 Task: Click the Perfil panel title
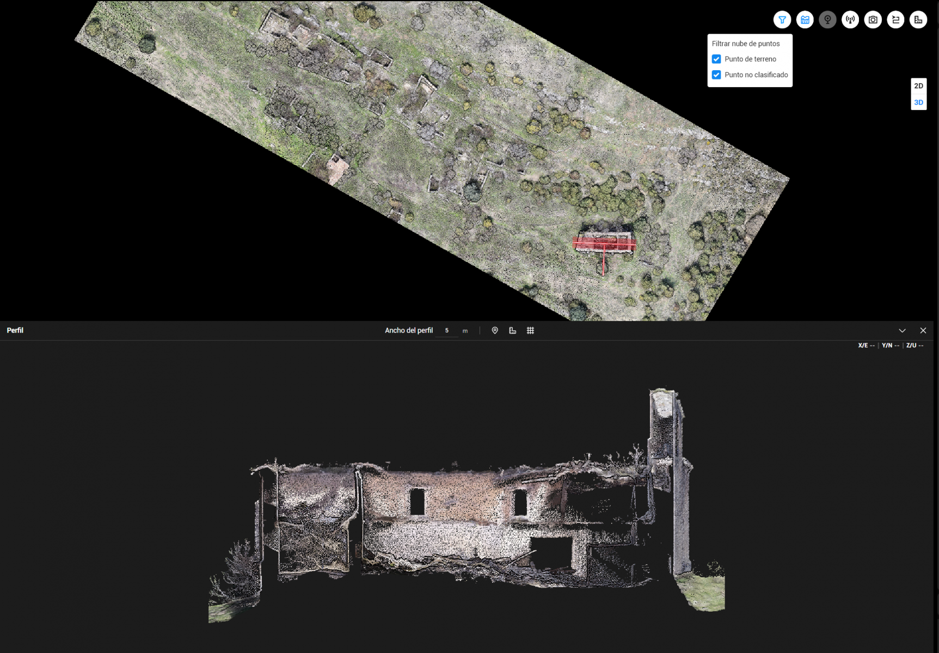click(15, 330)
